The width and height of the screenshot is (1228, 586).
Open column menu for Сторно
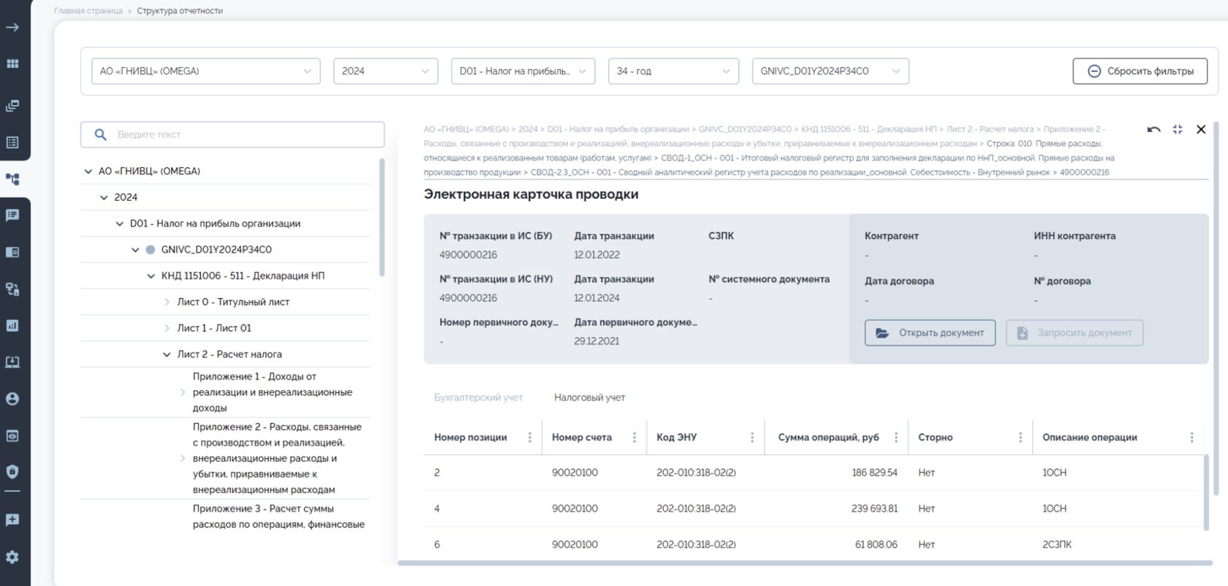click(x=1020, y=438)
